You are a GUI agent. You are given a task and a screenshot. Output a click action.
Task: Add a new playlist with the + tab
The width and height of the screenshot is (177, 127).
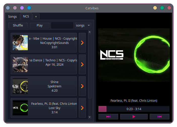36,17
